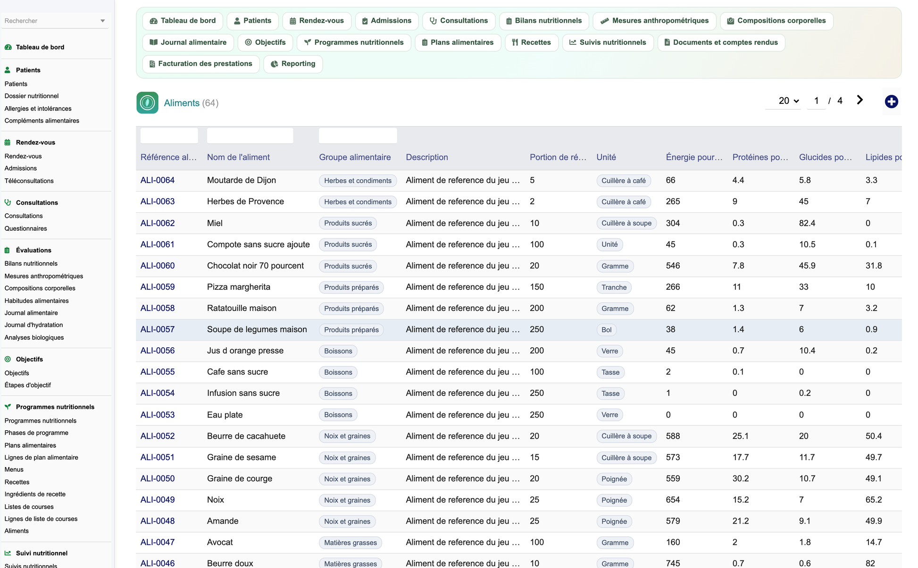The image size is (918, 568).
Task: Click the Patients person icon in sidebar
Action: pos(8,70)
